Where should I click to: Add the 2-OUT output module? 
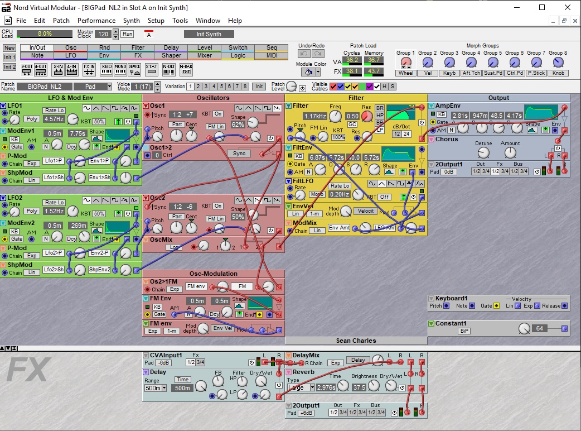pyautogui.click(x=27, y=70)
